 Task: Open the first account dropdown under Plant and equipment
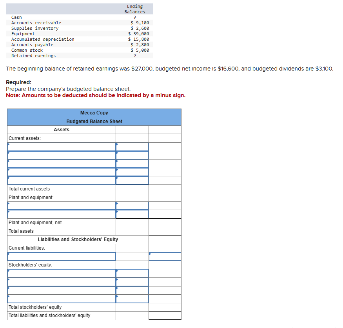[61, 206]
